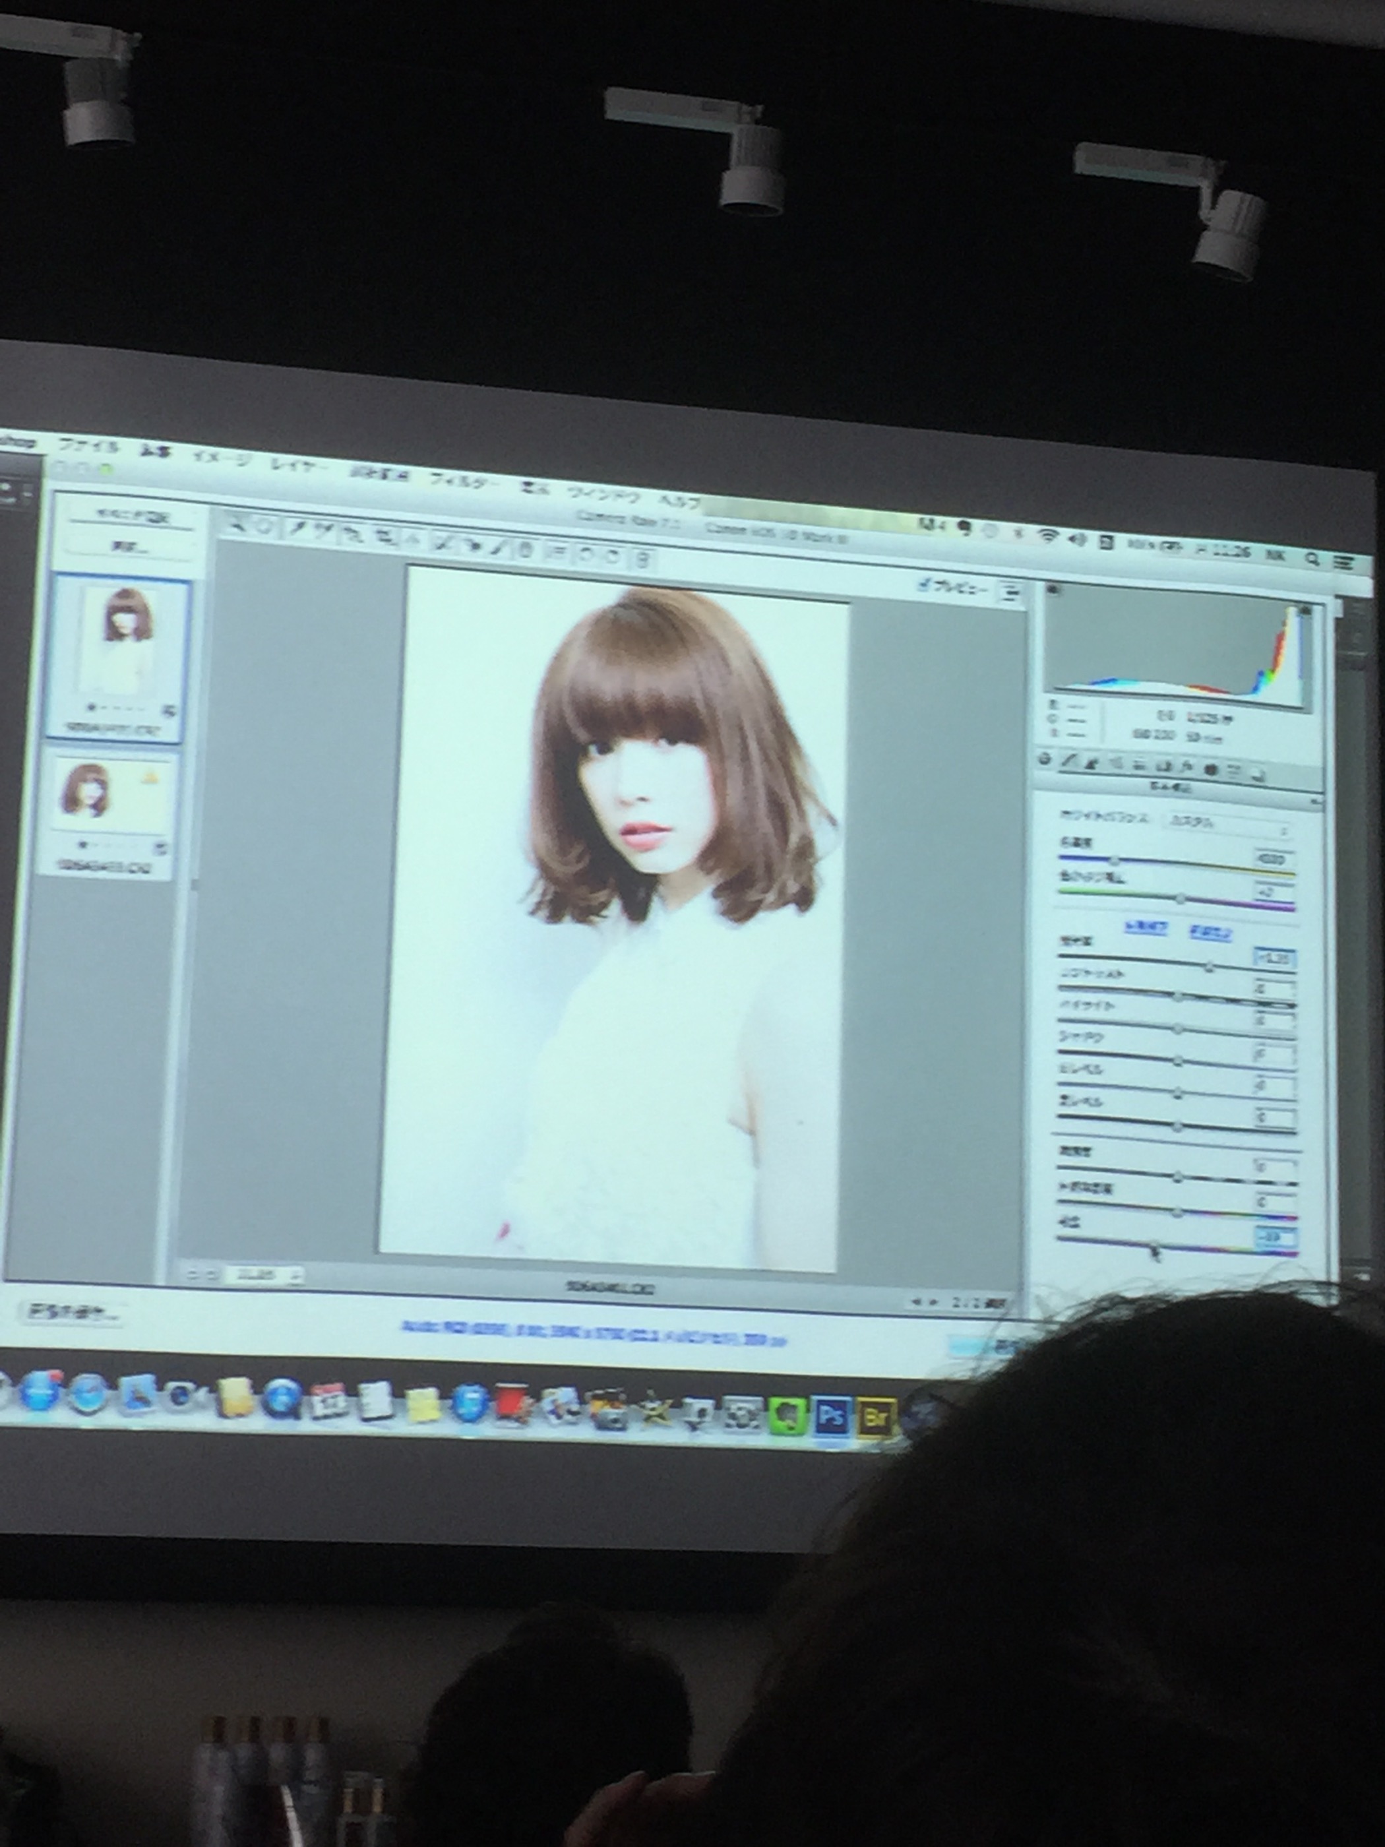Toggle full screen mode icon beside Preview
Screen dimensions: 1385x1847
point(1010,593)
